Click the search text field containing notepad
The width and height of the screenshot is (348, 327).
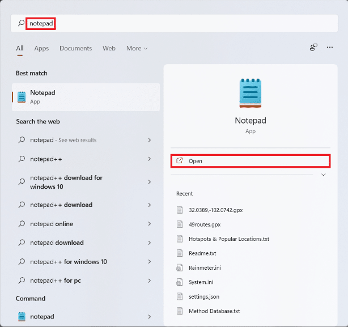(170, 23)
